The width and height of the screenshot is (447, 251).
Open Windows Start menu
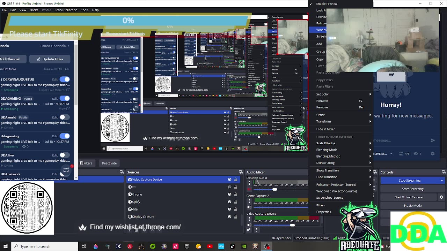point(5,246)
